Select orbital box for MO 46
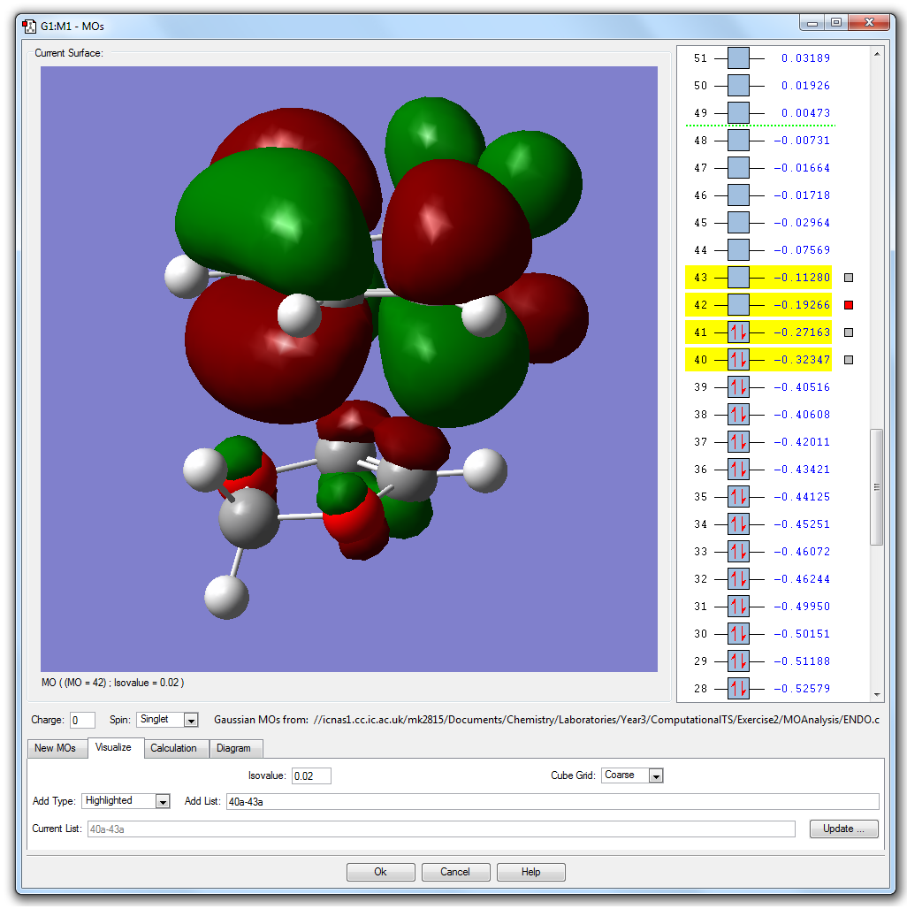Image resolution: width=907 pixels, height=909 pixels. click(738, 195)
